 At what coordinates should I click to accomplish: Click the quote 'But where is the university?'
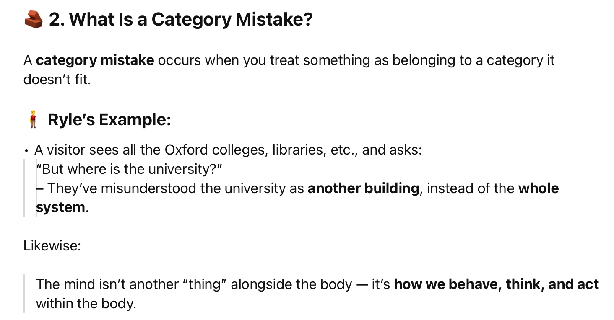pos(129,169)
